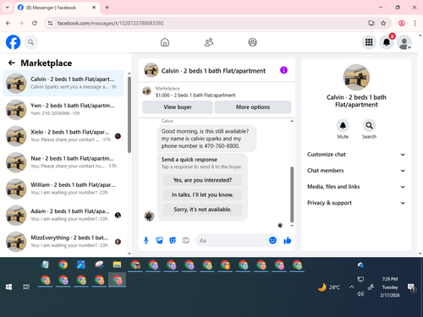Expand Customize chat section
The image size is (423, 317).
pyautogui.click(x=356, y=155)
